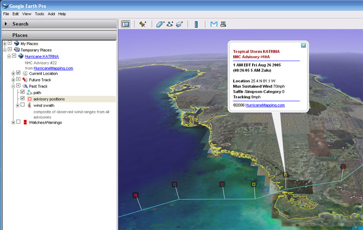This screenshot has width=363, height=230.
Task: Click the advisory positions red square icon
Action: (29, 99)
